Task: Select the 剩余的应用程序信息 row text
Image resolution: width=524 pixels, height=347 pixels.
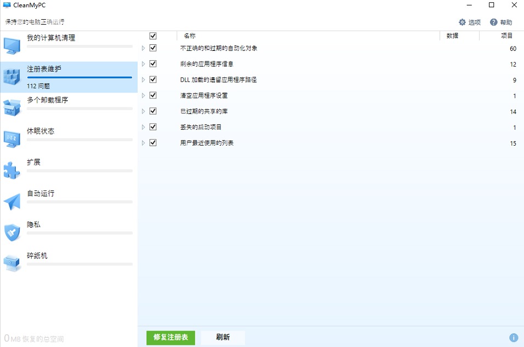Action: click(x=207, y=64)
